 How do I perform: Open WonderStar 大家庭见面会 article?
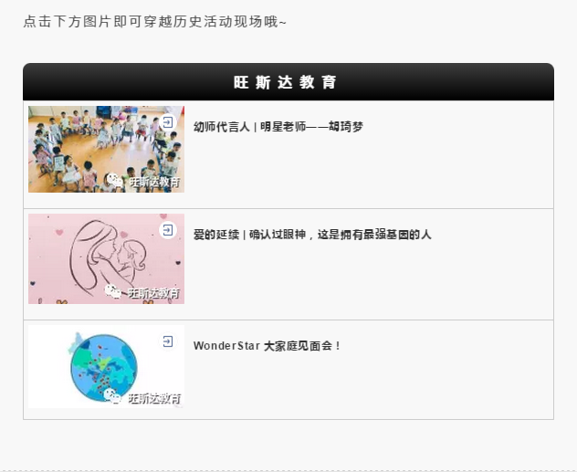tap(267, 346)
